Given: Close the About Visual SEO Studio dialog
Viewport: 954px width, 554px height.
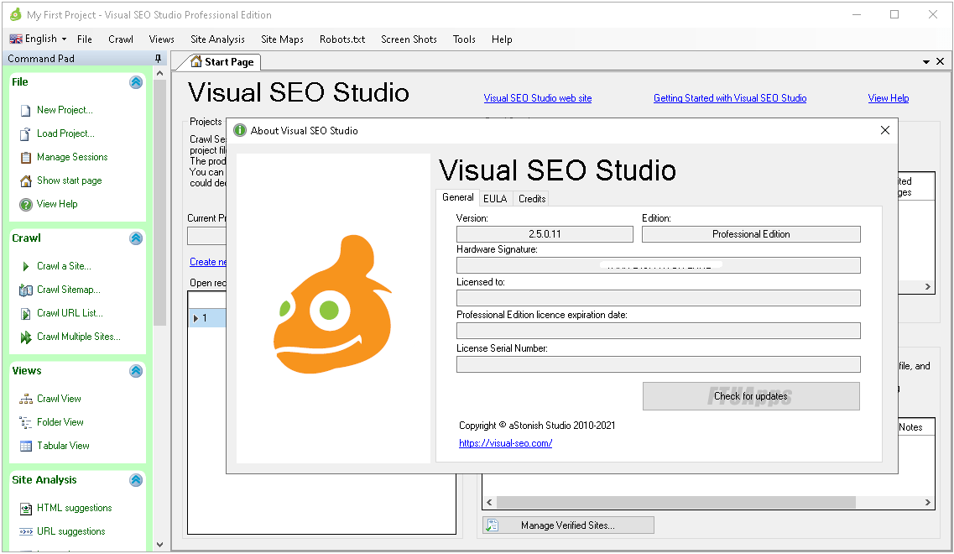Looking at the screenshot, I should (884, 130).
